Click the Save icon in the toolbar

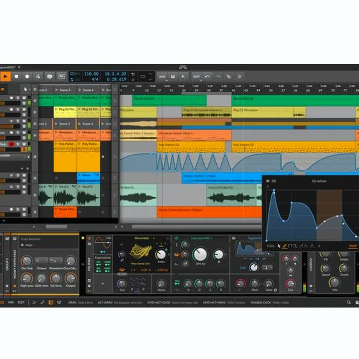click(173, 77)
